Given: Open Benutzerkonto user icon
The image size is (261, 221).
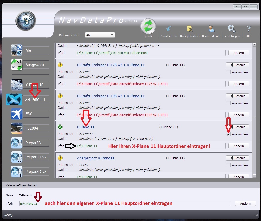Looking at the screenshot, I should point(211,29).
